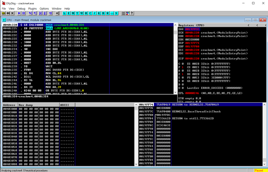
Task: Click the Trace into toolbar icon
Action: (41, 13)
